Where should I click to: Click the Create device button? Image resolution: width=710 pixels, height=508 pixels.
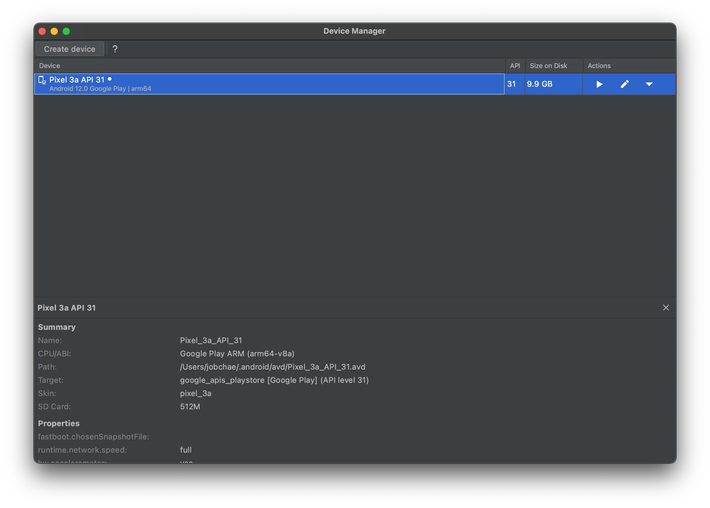tap(70, 49)
